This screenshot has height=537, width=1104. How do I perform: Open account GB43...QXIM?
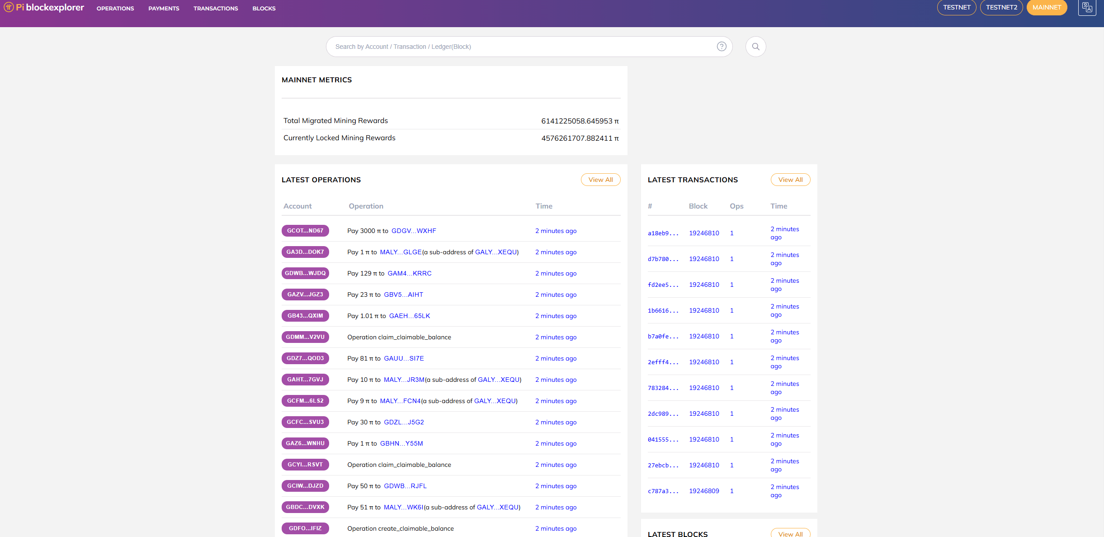[x=305, y=316]
